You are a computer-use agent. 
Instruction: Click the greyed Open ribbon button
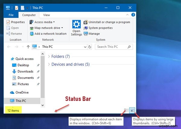(13, 28)
